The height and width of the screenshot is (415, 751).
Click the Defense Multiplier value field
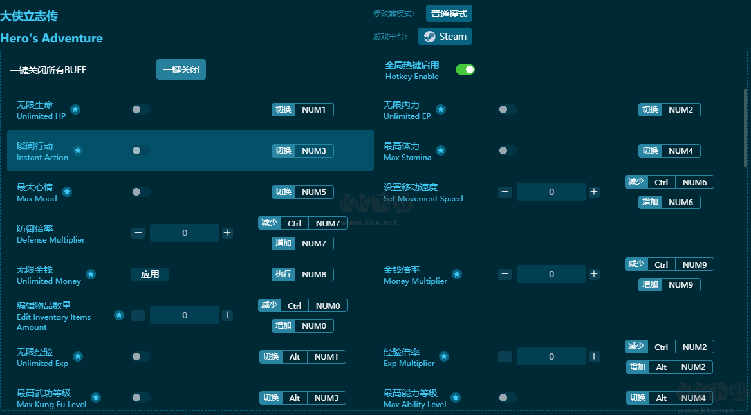point(185,233)
